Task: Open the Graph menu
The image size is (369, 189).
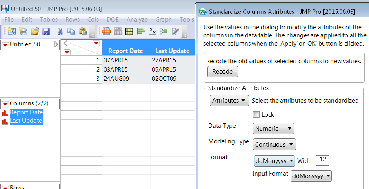Action: (164, 20)
